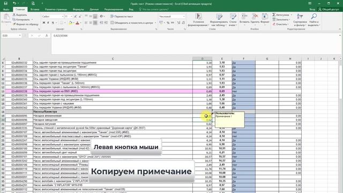Insert cells with Вставить in Ячейки group
Screen dimensions: 343x193
click(244, 20)
